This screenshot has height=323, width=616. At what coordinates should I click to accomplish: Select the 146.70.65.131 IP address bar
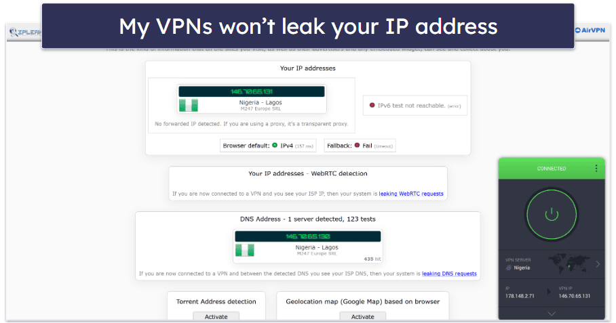pos(252,91)
